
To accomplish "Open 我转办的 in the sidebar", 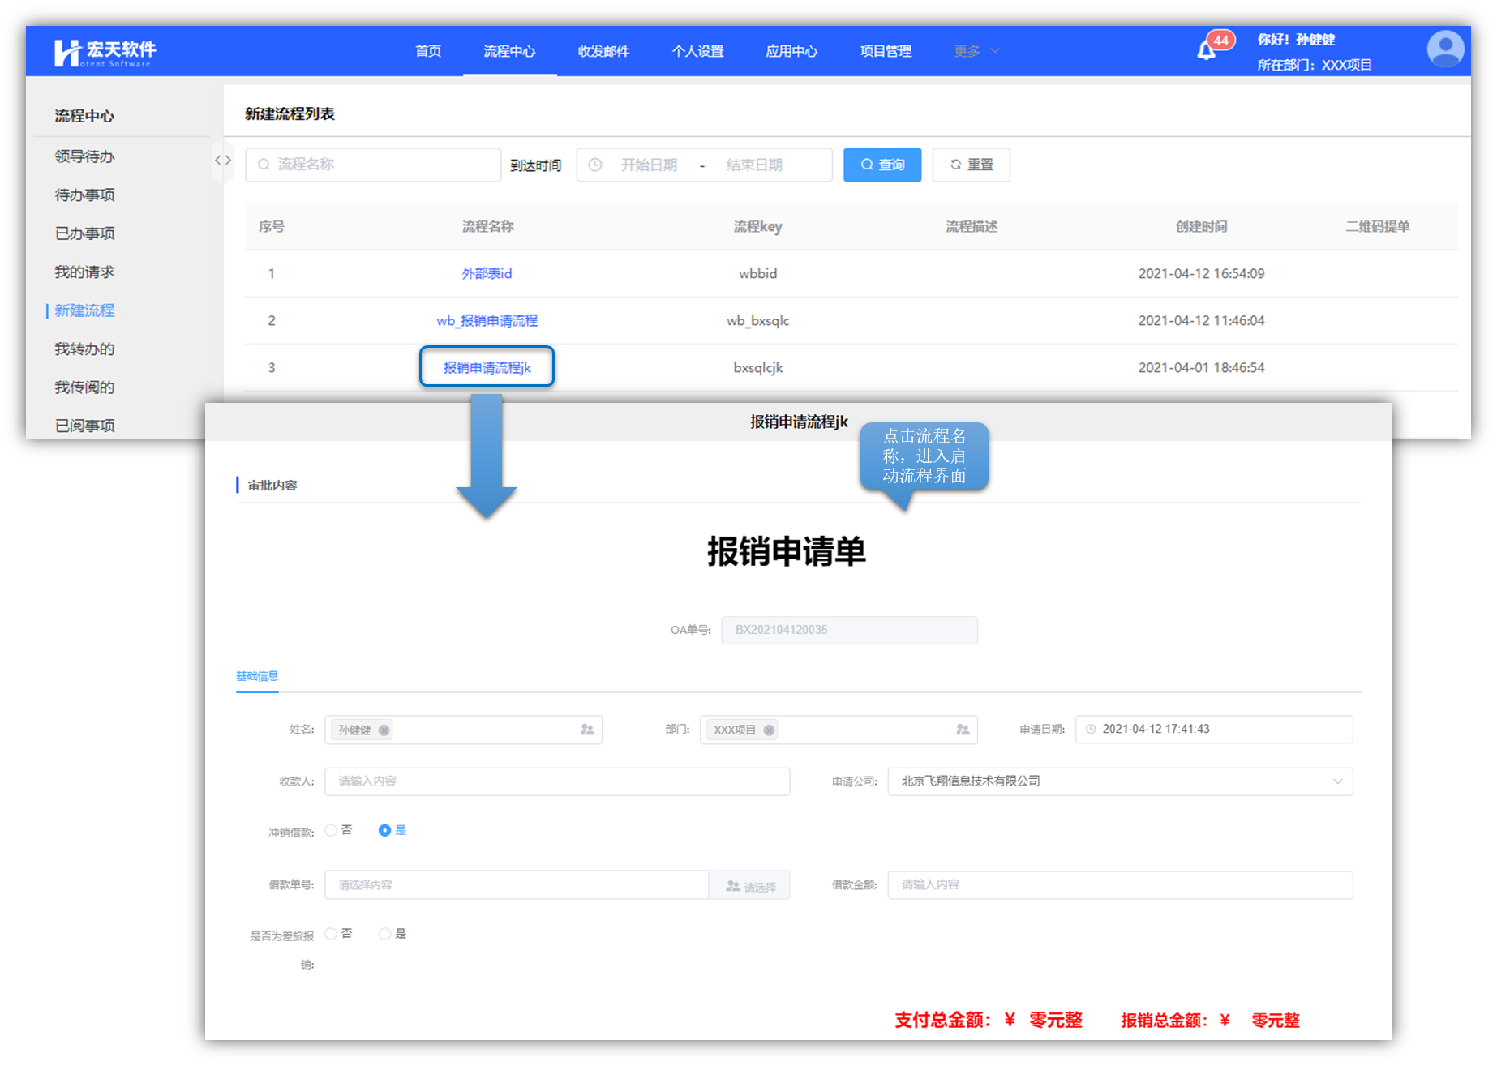I will 84,349.
